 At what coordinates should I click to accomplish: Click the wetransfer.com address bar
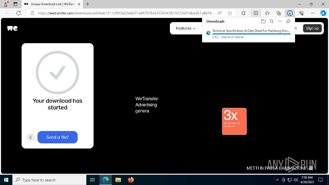126,13
